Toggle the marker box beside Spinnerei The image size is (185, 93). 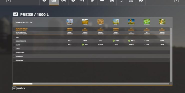pos(14,56)
